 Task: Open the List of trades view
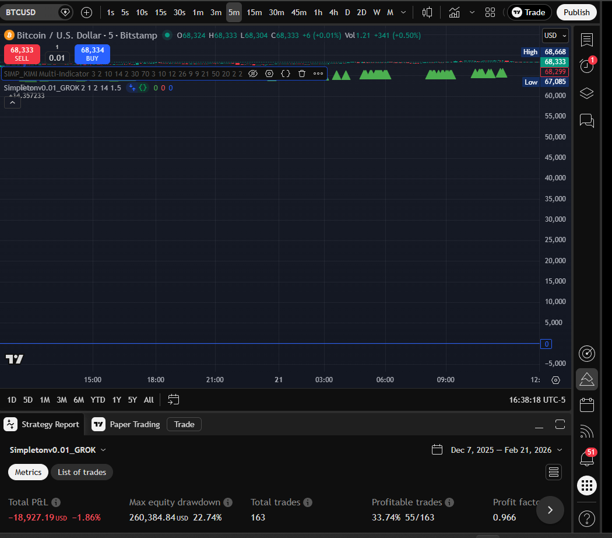coord(82,472)
